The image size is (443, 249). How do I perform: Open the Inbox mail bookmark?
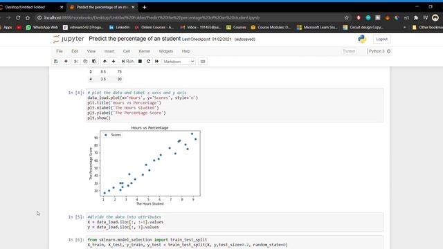(x=201, y=28)
